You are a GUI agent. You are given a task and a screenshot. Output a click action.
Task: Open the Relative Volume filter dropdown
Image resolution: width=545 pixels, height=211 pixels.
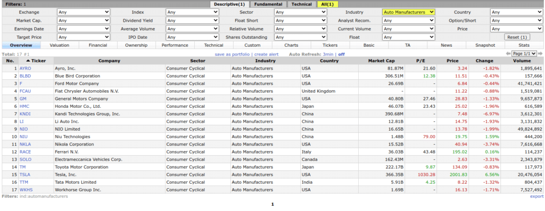point(301,29)
